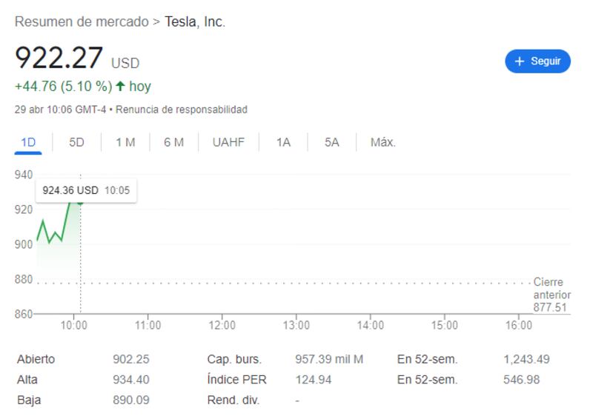Click the 16:00 time axis label
This screenshot has width=593, height=416.
click(519, 326)
